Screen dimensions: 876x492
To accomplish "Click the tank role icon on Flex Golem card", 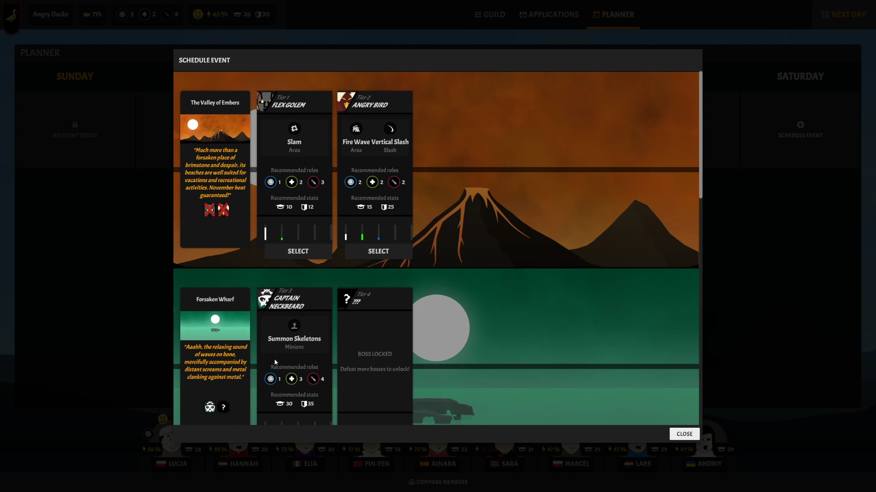I will pos(272,182).
